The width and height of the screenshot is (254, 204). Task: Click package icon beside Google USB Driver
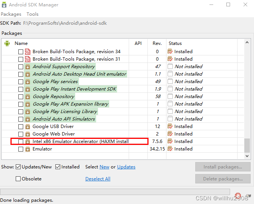pos(28,127)
